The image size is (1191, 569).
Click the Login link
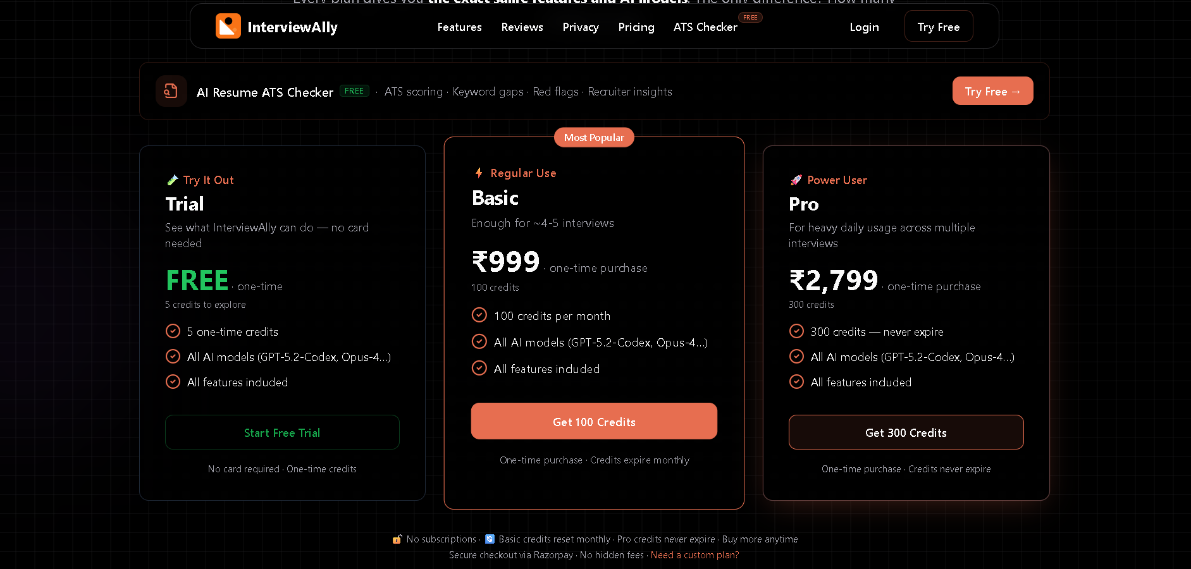pos(864,27)
